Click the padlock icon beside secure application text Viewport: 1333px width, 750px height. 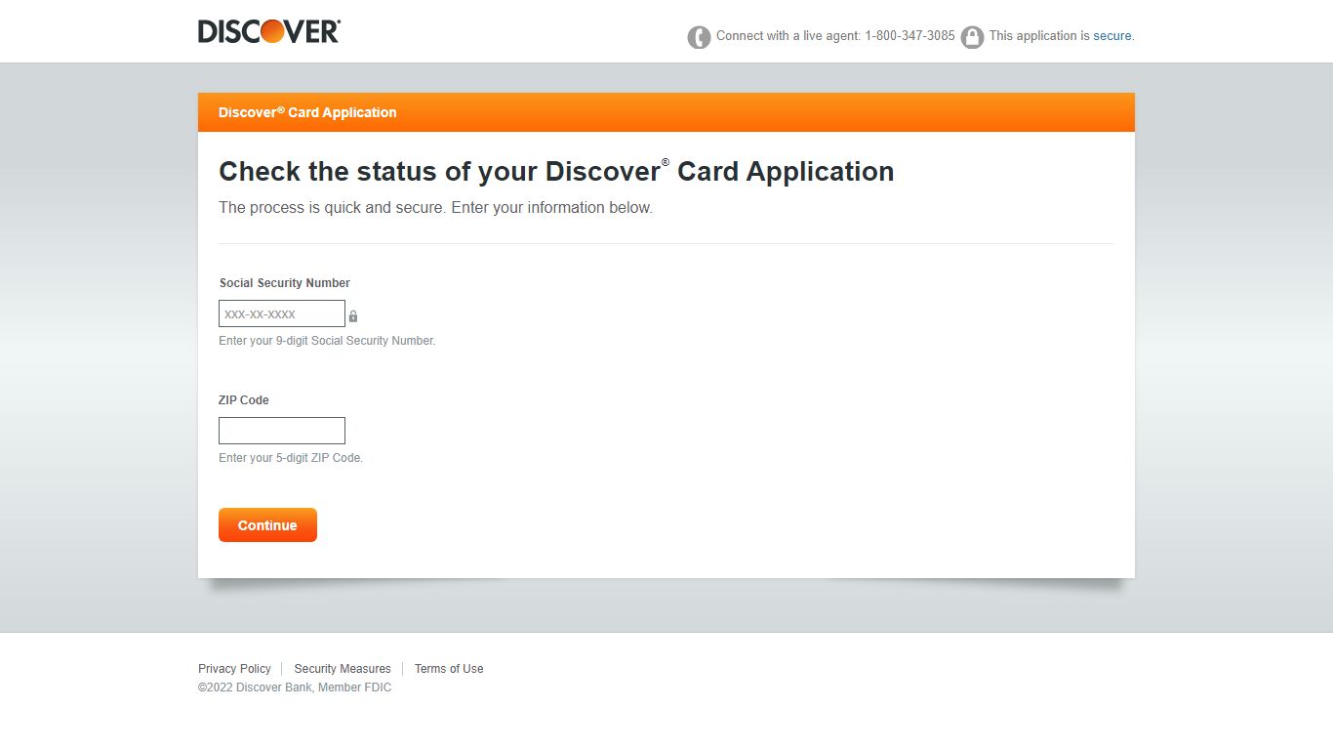click(x=972, y=37)
